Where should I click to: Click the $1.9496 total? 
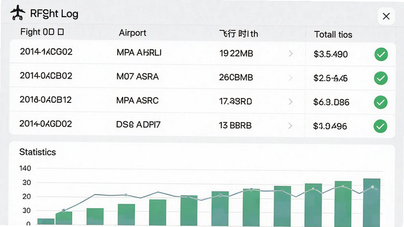[330, 126]
